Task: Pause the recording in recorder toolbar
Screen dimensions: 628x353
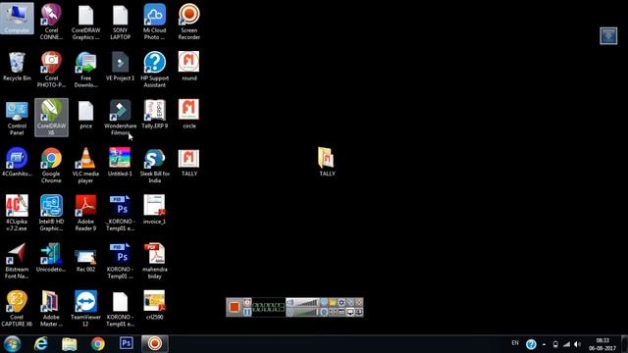Action: [x=247, y=312]
